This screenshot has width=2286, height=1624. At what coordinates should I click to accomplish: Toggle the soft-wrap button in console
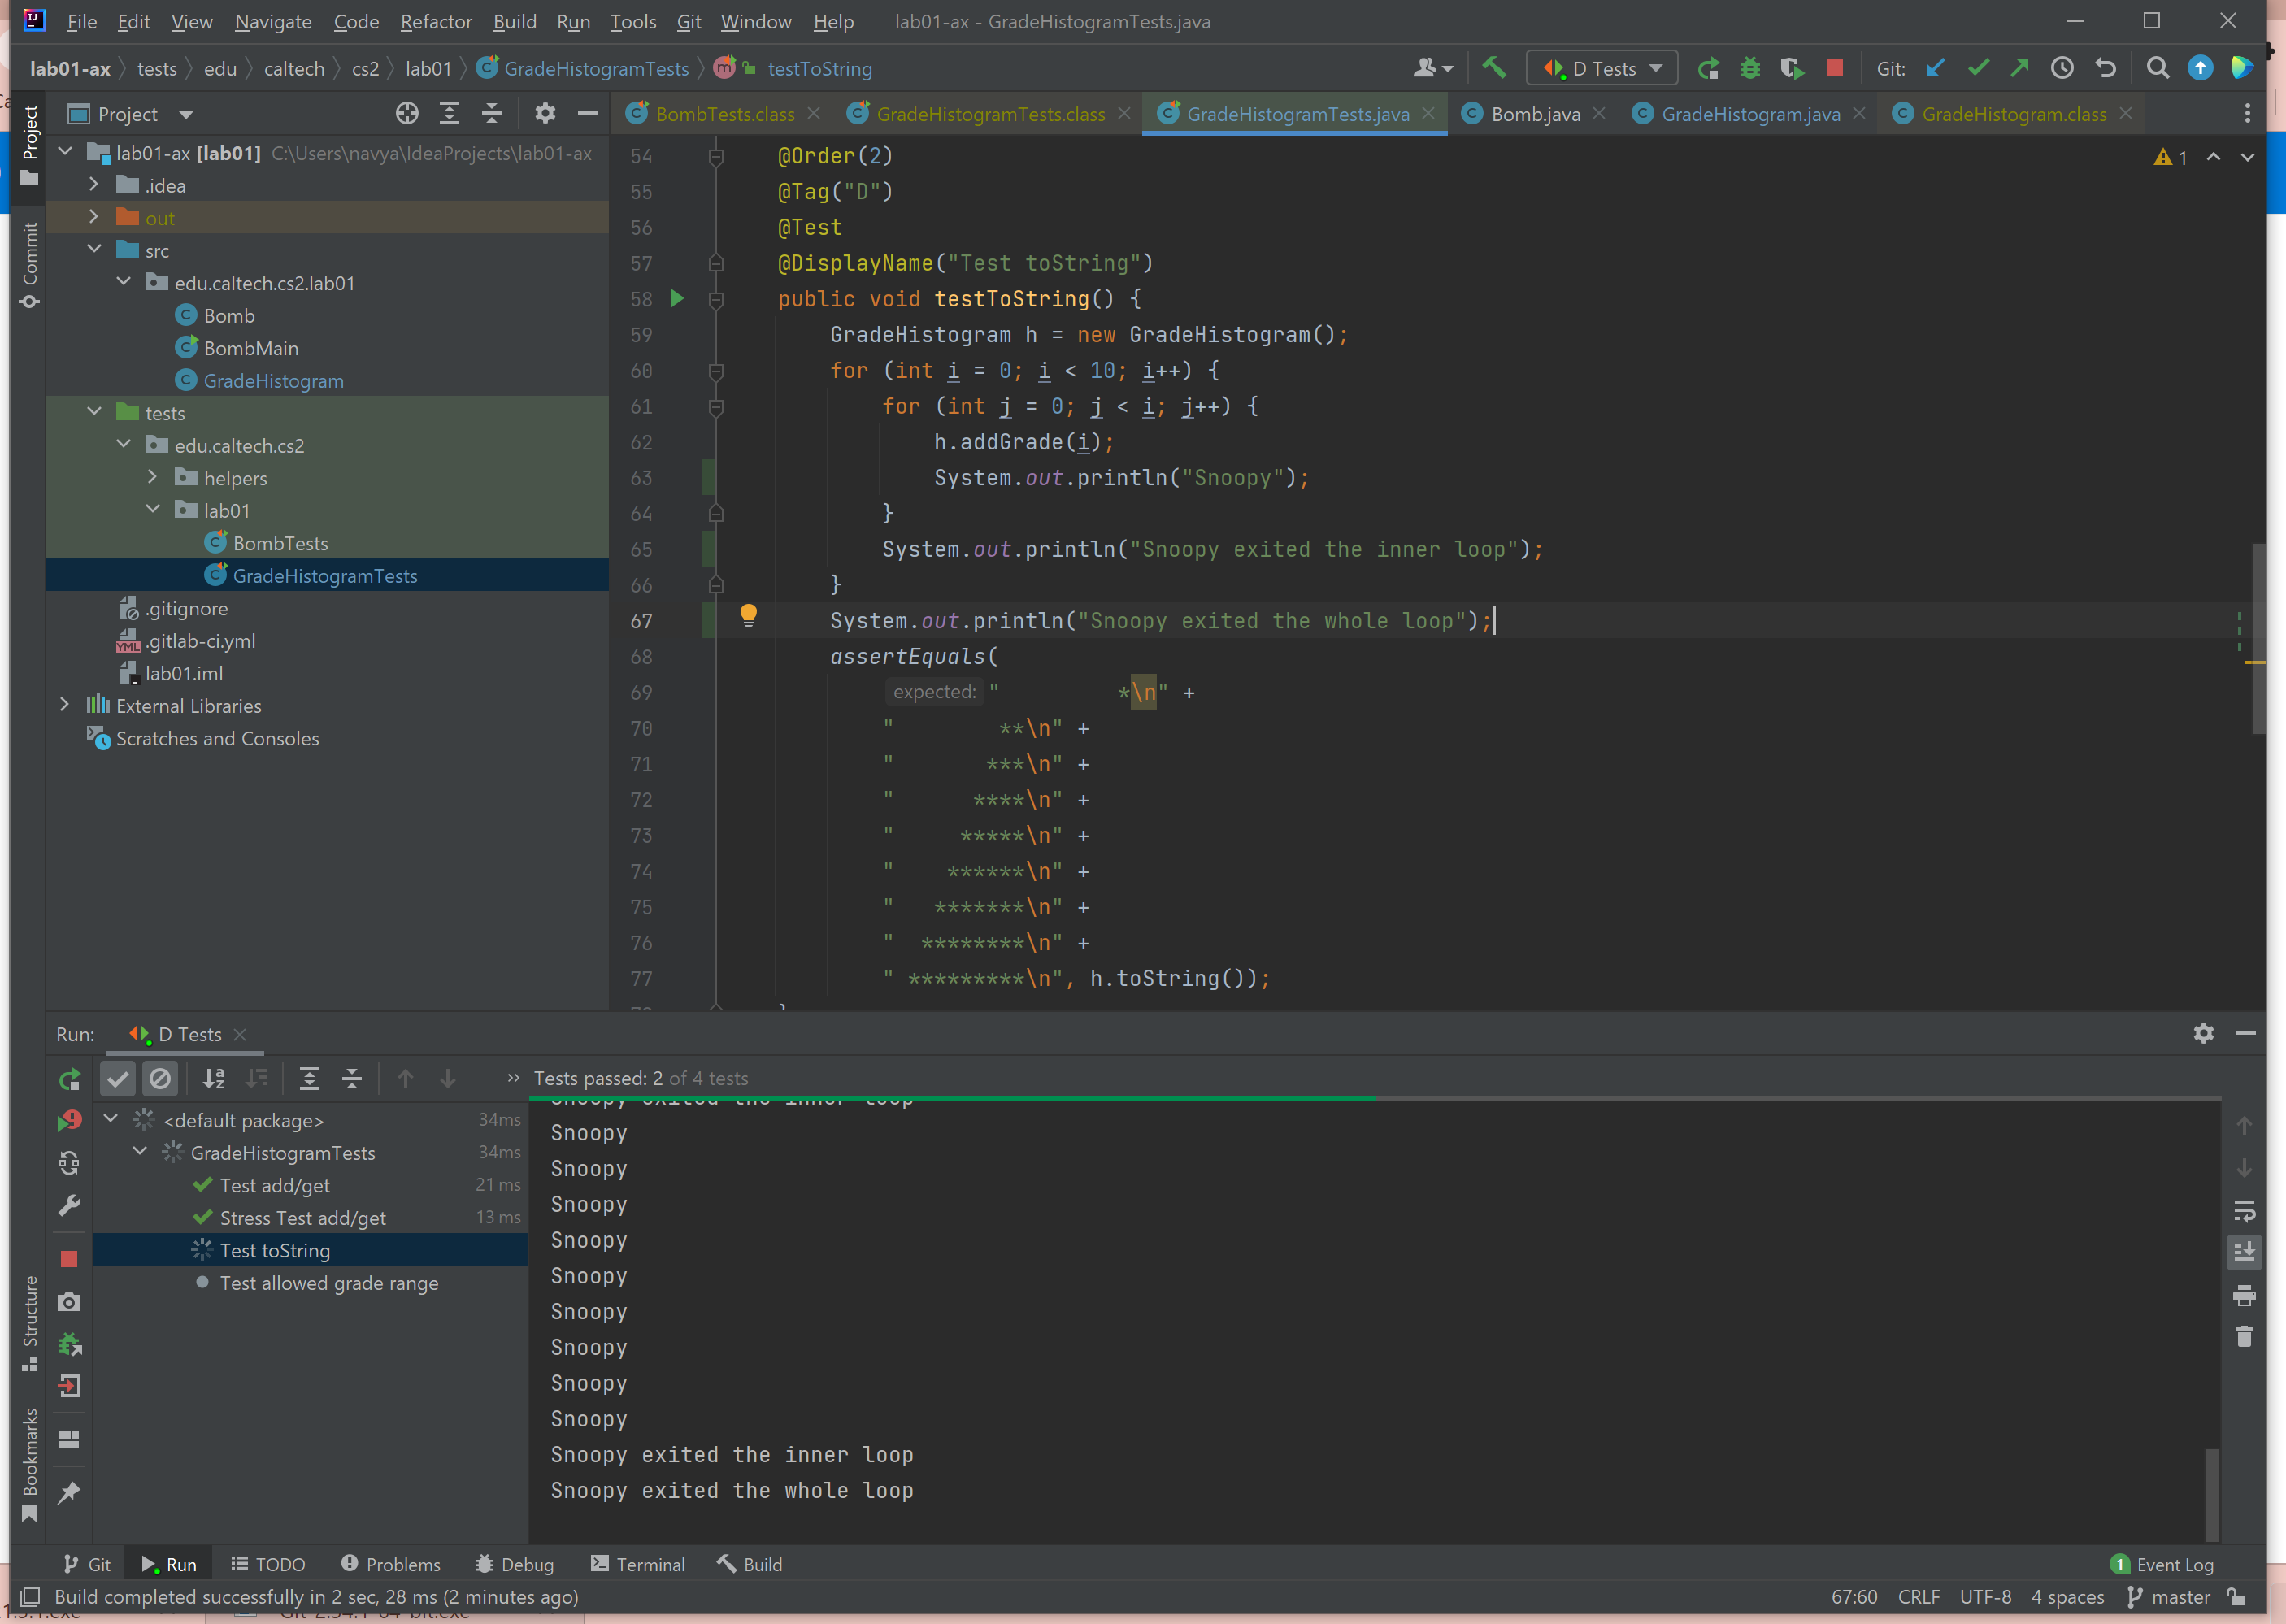(x=2244, y=1211)
